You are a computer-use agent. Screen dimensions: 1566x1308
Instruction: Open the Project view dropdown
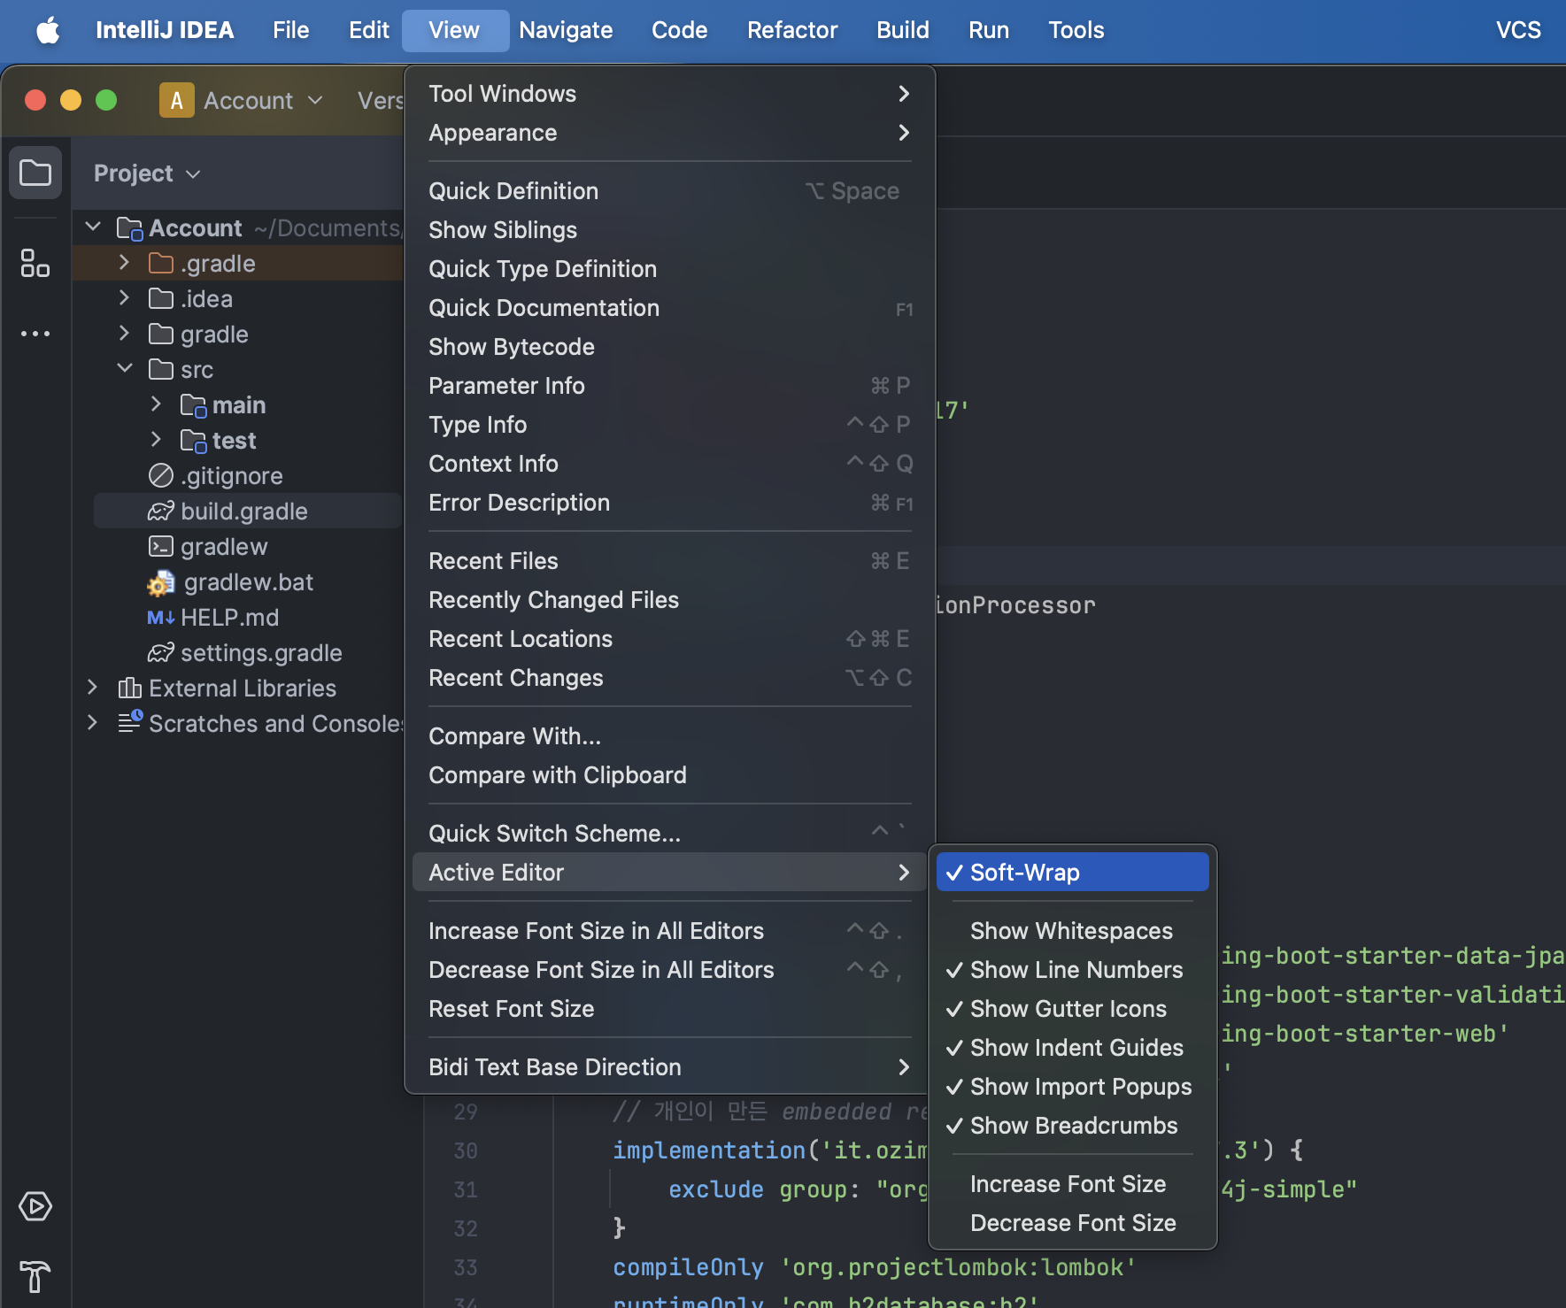tap(148, 173)
